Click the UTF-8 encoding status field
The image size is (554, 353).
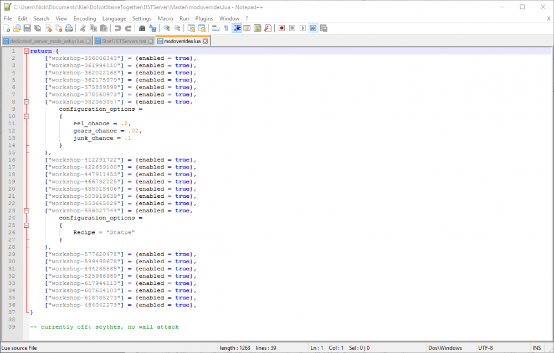point(486,348)
